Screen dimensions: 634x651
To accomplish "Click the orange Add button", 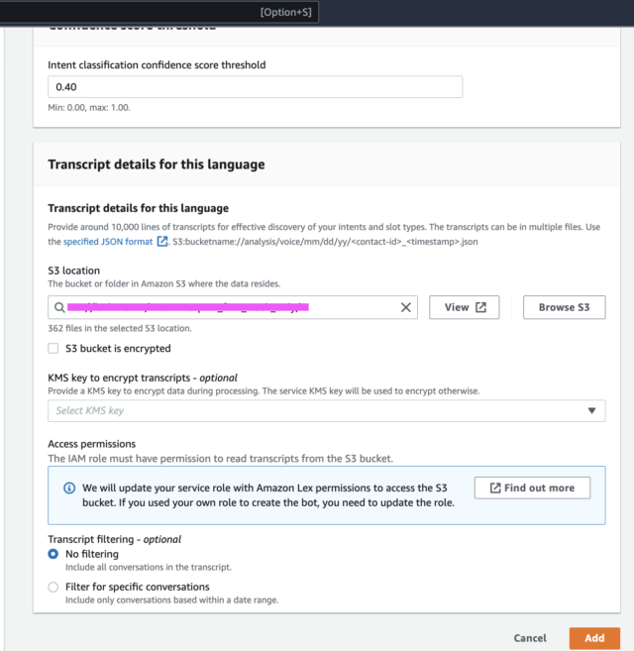I will pos(594,638).
